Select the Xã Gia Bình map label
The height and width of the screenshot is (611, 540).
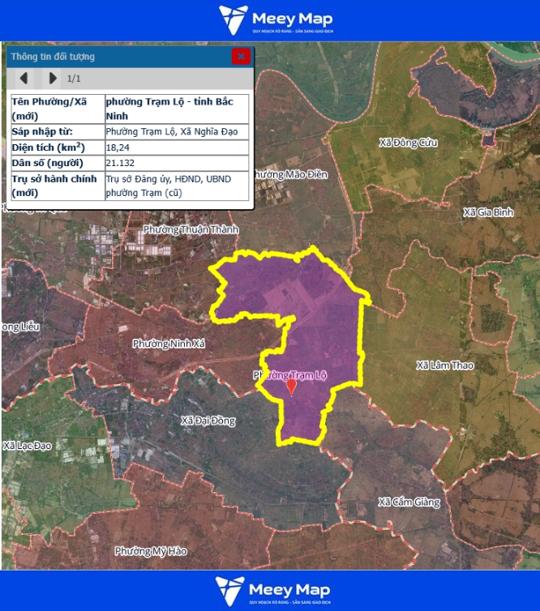488,212
